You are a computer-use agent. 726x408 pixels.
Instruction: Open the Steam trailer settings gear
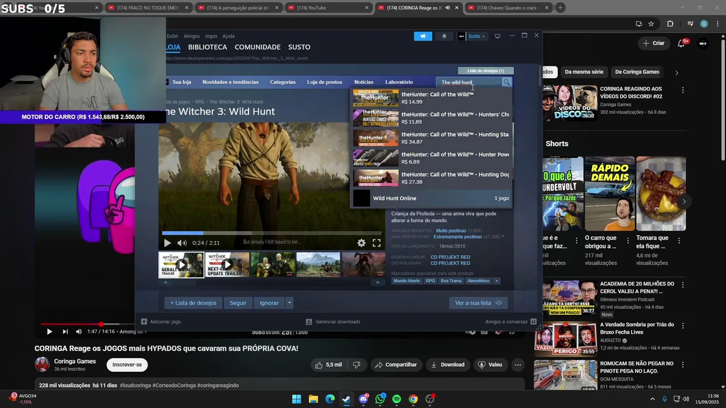[x=361, y=243]
